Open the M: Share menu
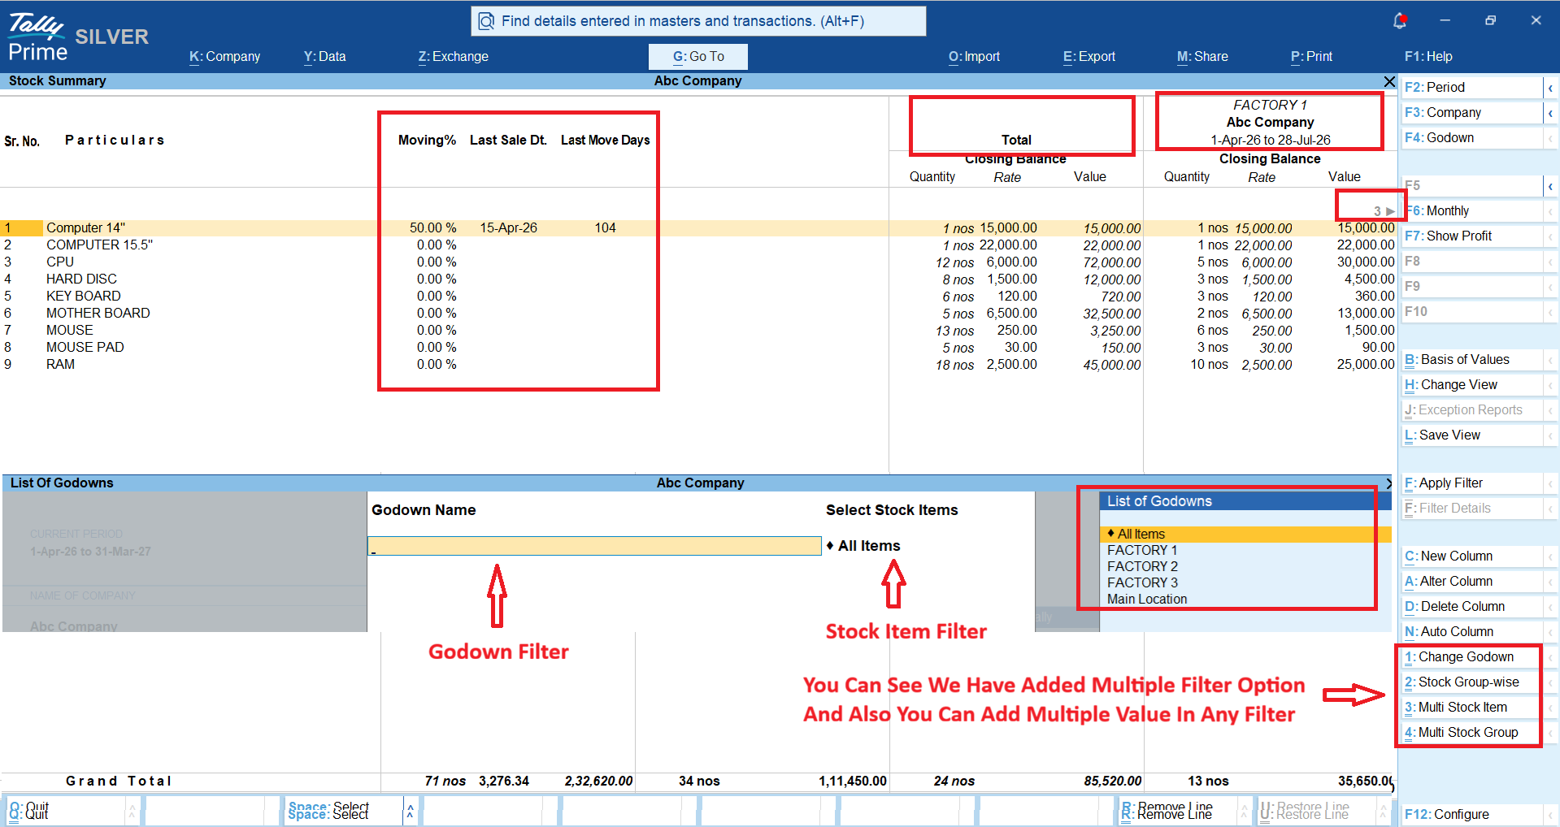1560x827 pixels. click(1202, 57)
